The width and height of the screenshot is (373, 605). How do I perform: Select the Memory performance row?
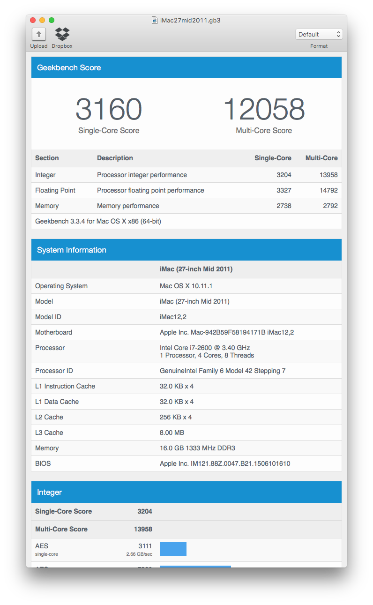tap(186, 206)
